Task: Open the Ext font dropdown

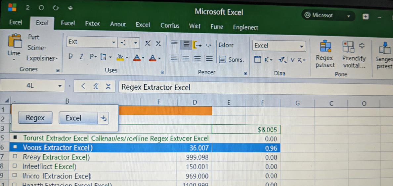Action: (114, 42)
